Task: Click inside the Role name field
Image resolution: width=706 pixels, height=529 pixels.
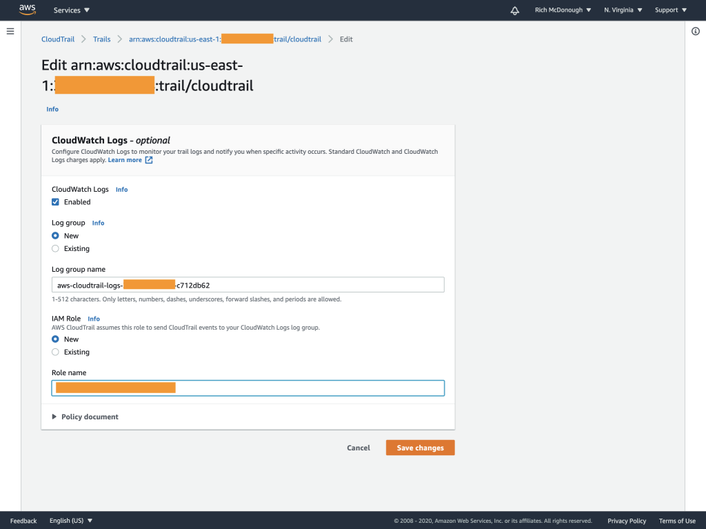Action: point(248,388)
